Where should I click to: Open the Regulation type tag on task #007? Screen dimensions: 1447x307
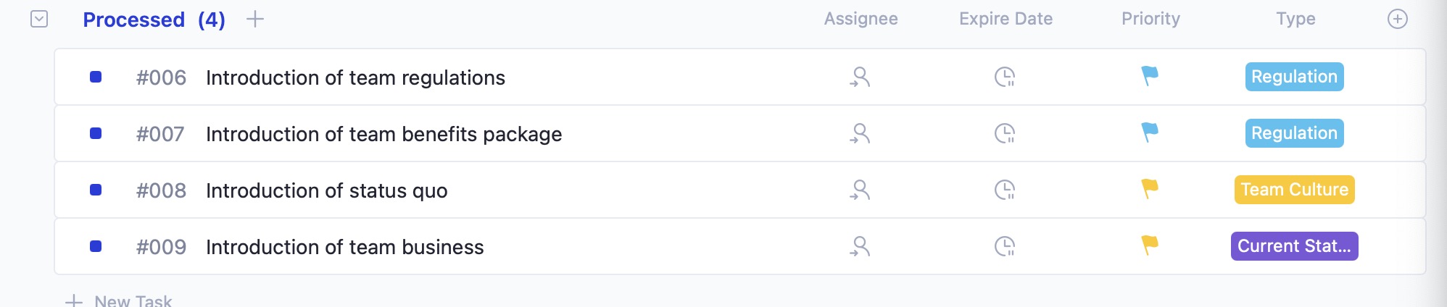pyautogui.click(x=1294, y=133)
